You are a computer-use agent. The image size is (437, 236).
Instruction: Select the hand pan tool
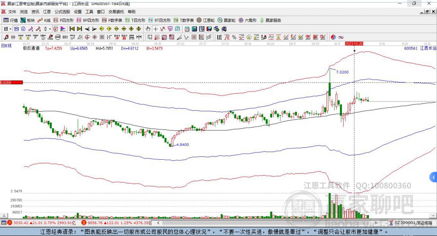click(x=148, y=29)
